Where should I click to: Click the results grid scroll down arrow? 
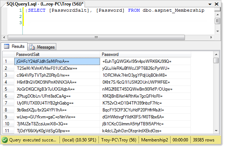(216, 130)
